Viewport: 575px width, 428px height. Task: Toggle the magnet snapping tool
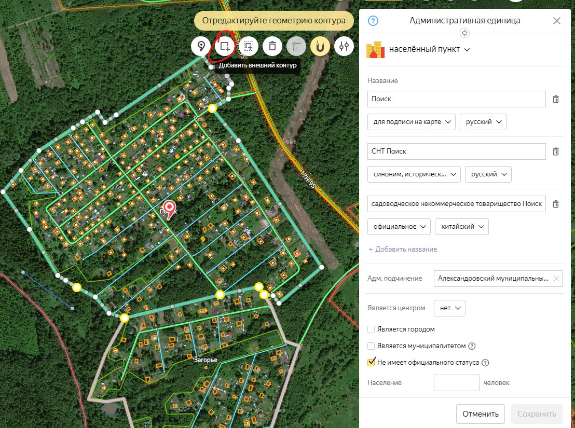320,46
